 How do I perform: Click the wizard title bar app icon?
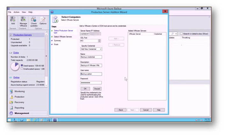click(52, 12)
